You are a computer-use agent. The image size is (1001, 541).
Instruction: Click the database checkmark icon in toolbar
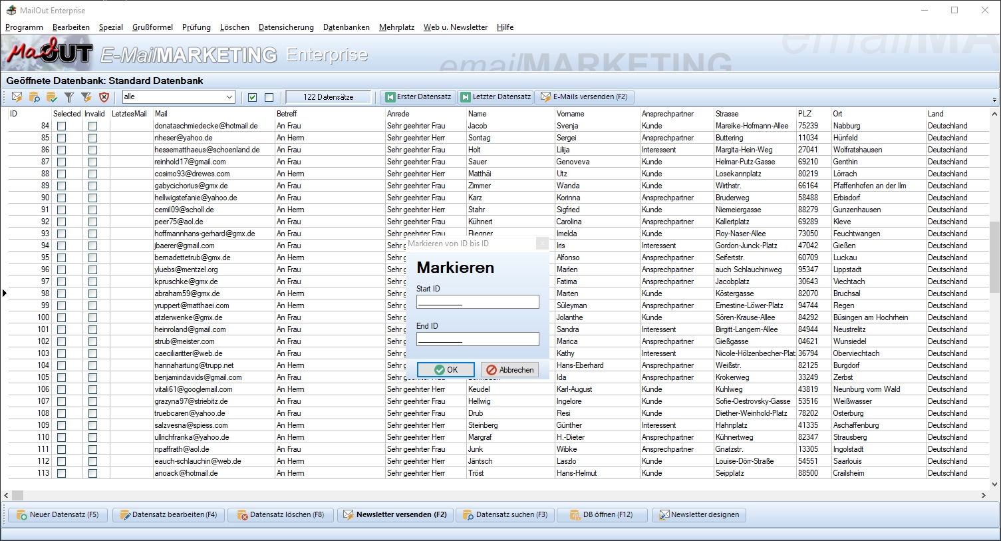click(x=52, y=97)
